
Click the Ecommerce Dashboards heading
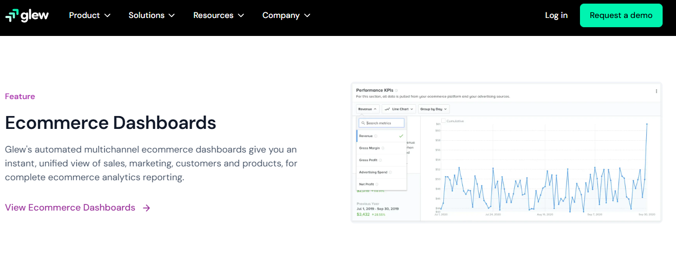110,123
